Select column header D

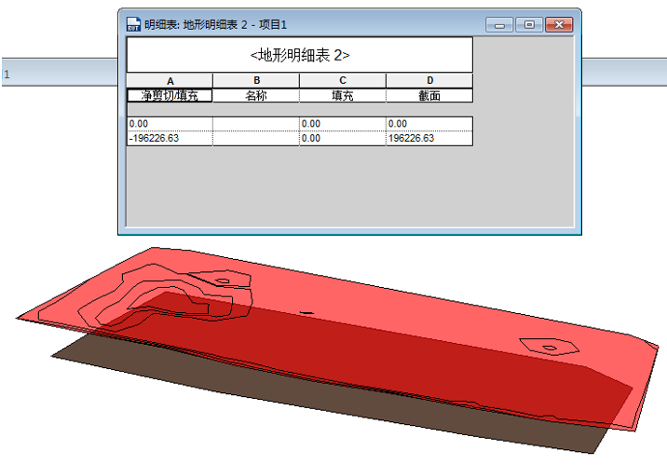(x=429, y=81)
